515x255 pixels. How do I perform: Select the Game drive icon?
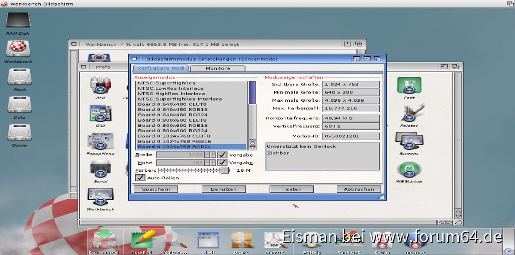click(19, 133)
